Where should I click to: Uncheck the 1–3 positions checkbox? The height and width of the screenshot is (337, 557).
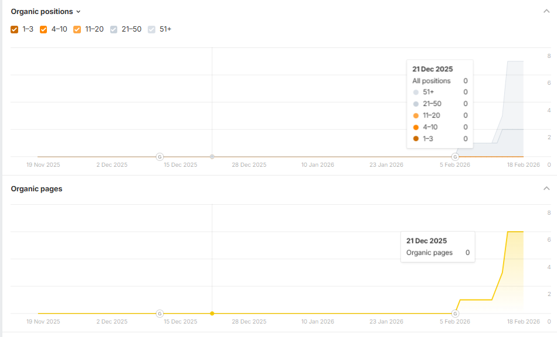(15, 29)
